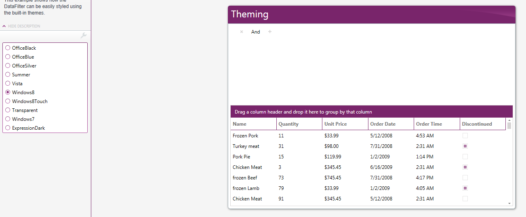Viewport: 526px width, 217px height.
Task: Switch to the Windows8Touch theme
Action: 8,101
